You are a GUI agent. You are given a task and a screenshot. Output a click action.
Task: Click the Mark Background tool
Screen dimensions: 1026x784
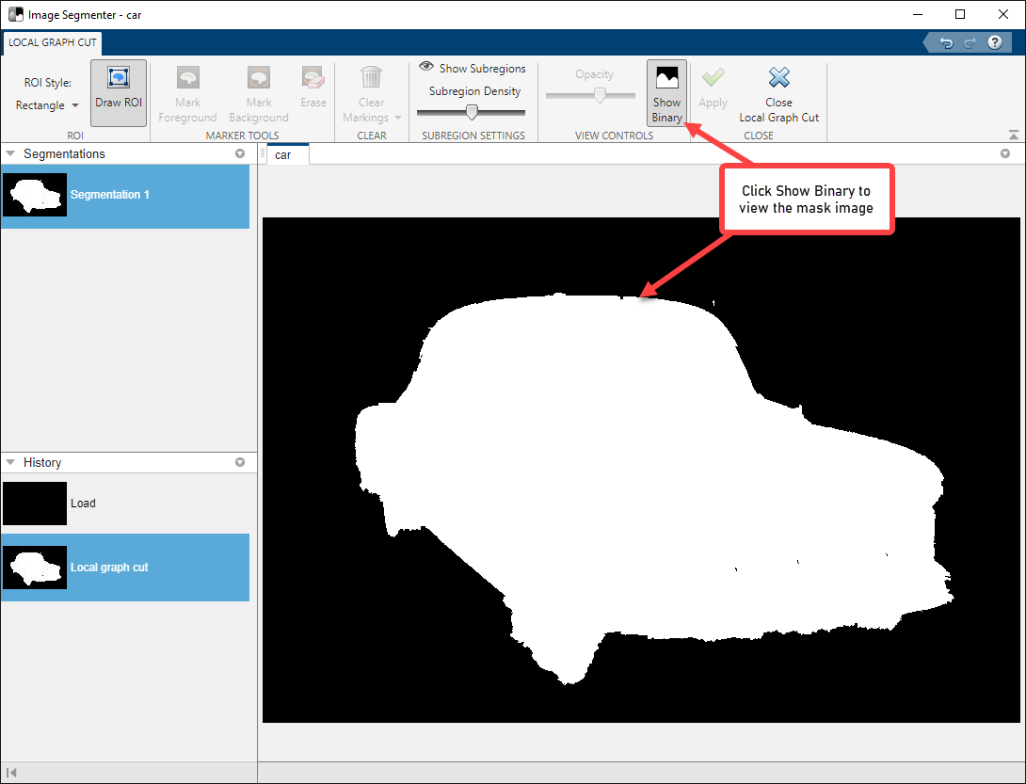(x=259, y=93)
